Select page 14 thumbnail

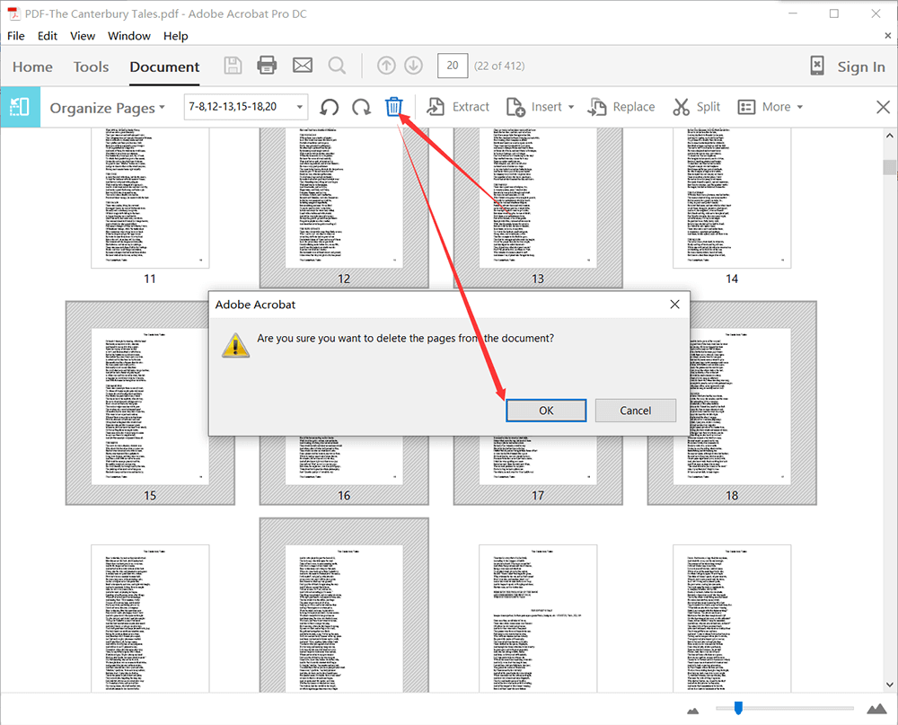point(732,198)
